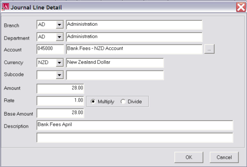Open the Branch dropdown arrow
This screenshot has height=167, width=247.
(x=59, y=25)
